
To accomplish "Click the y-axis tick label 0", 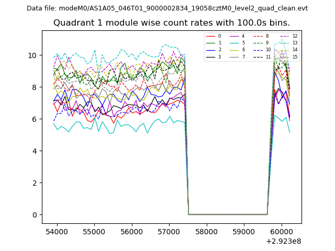I will (34, 215).
